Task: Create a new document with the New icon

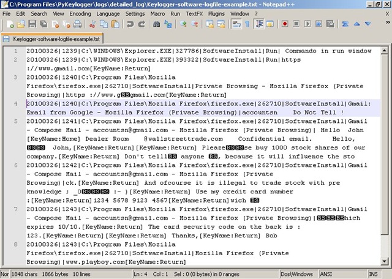Action: [10, 24]
